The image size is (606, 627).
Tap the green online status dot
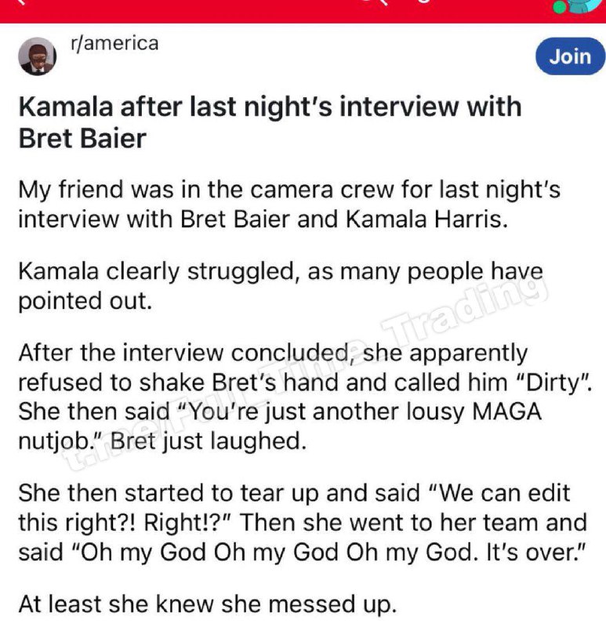559,7
